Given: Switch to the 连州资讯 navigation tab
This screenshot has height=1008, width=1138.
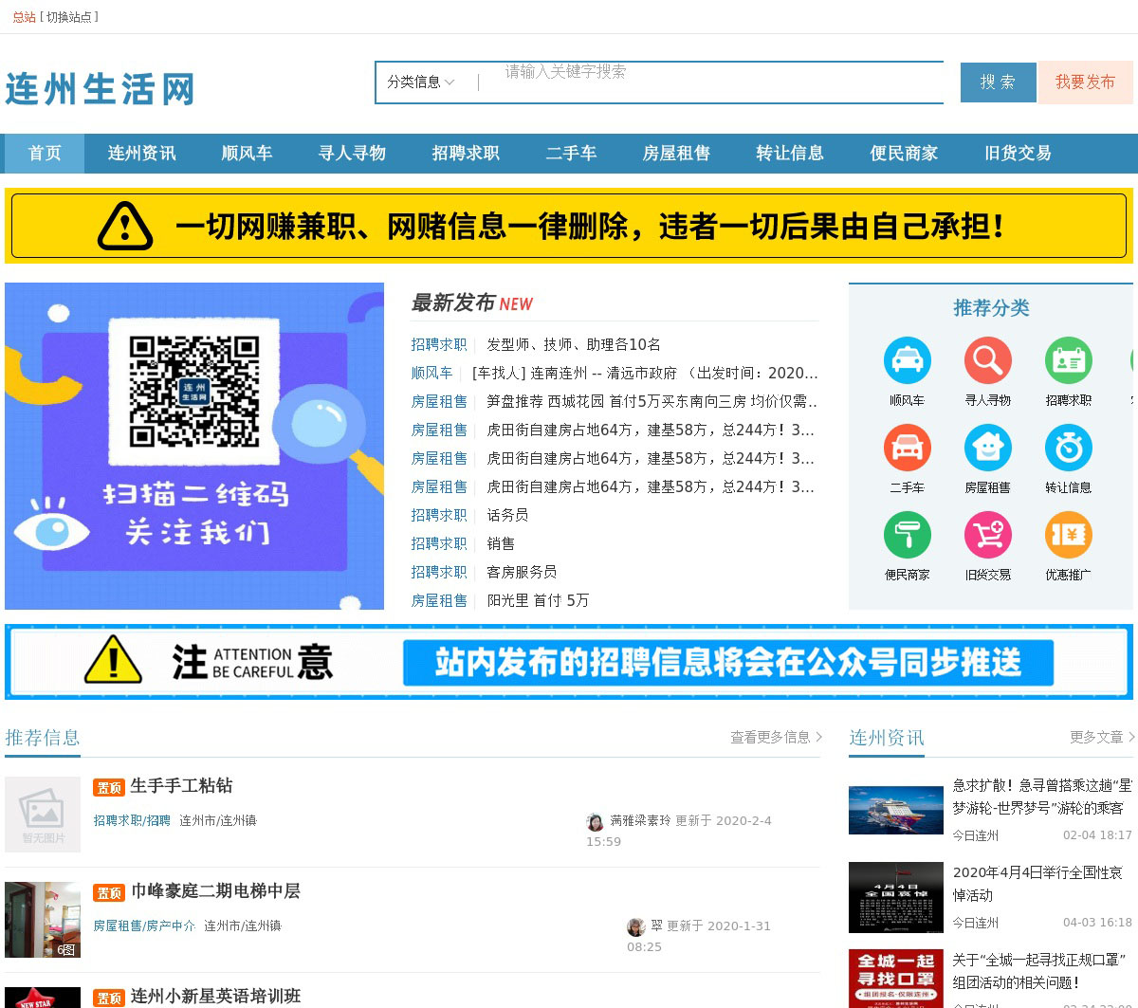Looking at the screenshot, I should [x=141, y=154].
